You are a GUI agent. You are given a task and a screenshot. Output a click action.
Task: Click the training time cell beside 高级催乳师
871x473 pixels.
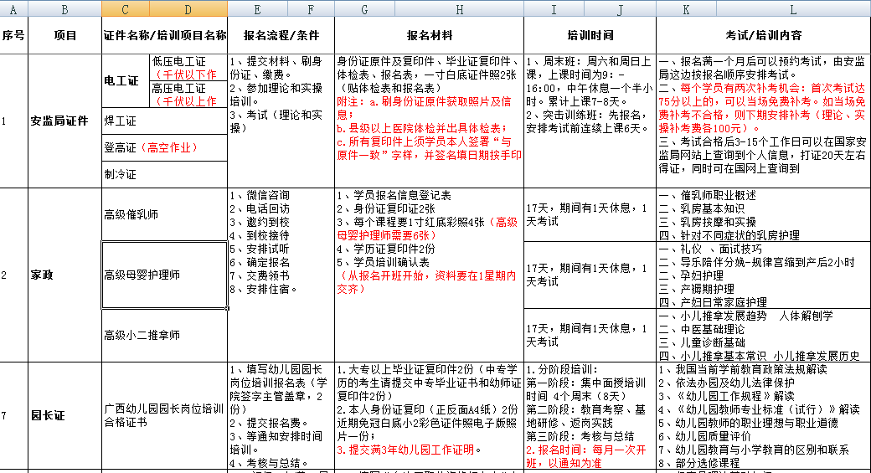(590, 215)
